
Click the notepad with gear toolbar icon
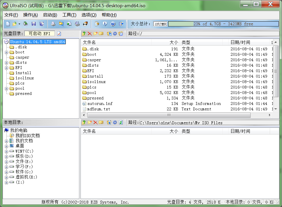[97, 24]
